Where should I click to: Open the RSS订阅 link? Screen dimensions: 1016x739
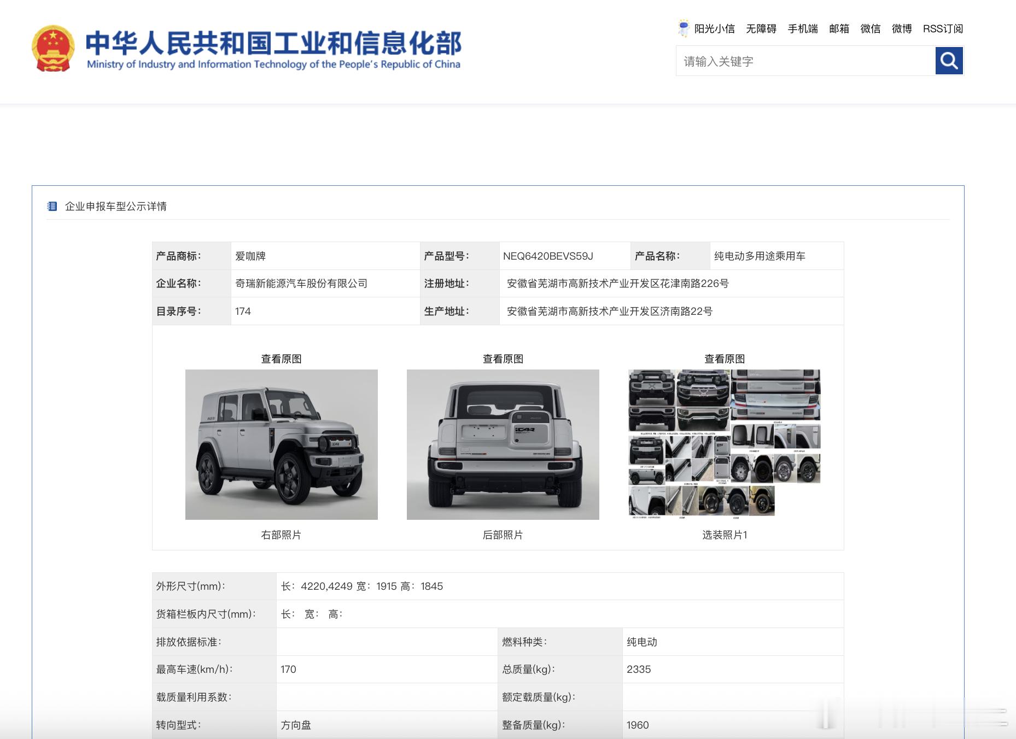[943, 29]
